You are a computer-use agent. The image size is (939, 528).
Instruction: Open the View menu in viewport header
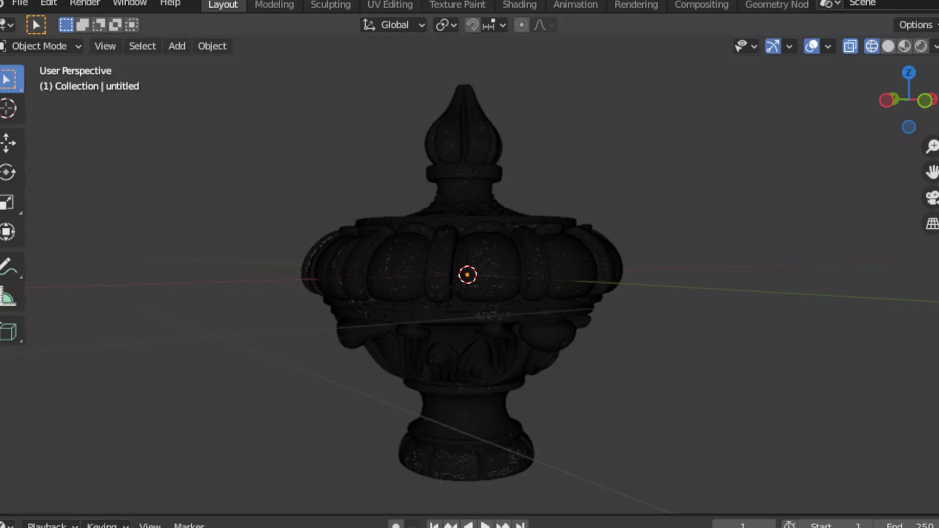105,46
